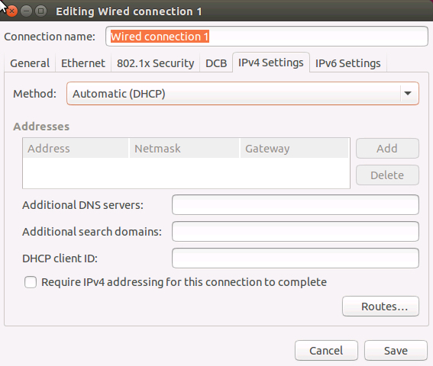Click the Add address button
Viewport: 433px width, 366px height.
pos(387,149)
